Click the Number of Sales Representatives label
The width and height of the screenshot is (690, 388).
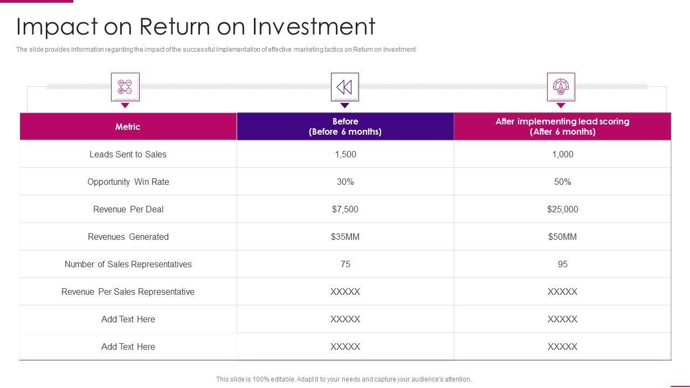click(x=128, y=264)
